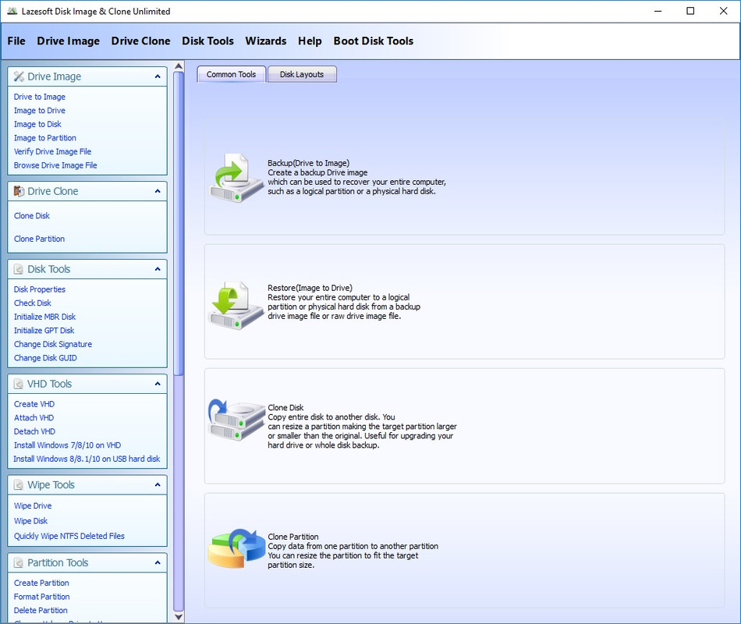
Task: Click the Delete Partition link
Action: click(x=41, y=610)
